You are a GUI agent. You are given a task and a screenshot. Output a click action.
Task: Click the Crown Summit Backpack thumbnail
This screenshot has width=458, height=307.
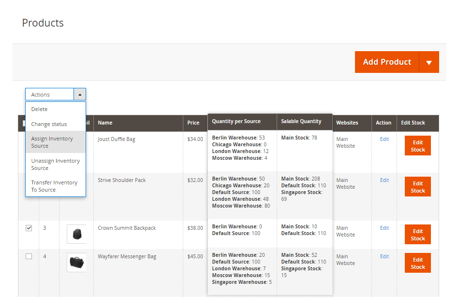click(76, 234)
